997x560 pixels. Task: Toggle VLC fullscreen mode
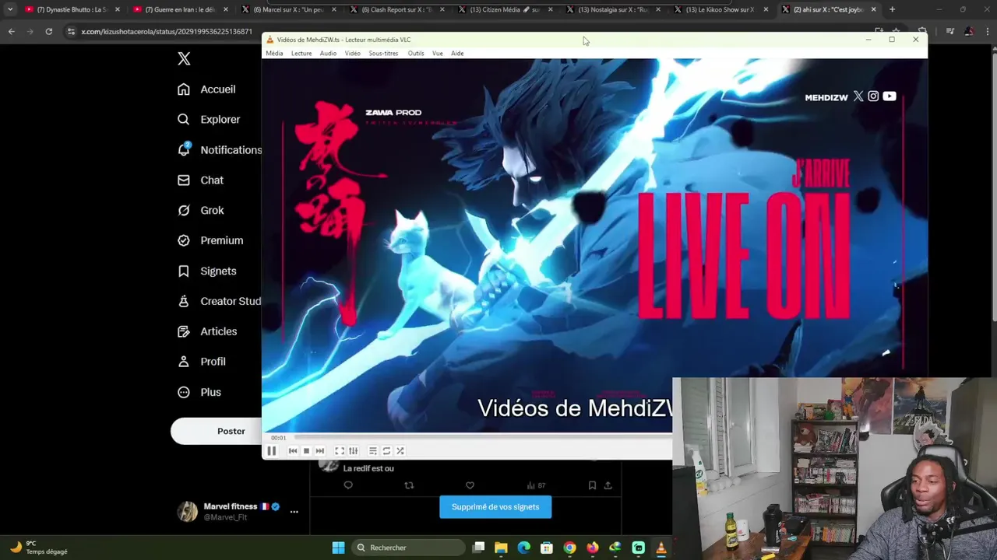(340, 451)
